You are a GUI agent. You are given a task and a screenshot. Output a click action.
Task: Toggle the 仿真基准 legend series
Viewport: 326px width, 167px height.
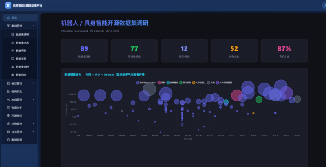[172, 83]
